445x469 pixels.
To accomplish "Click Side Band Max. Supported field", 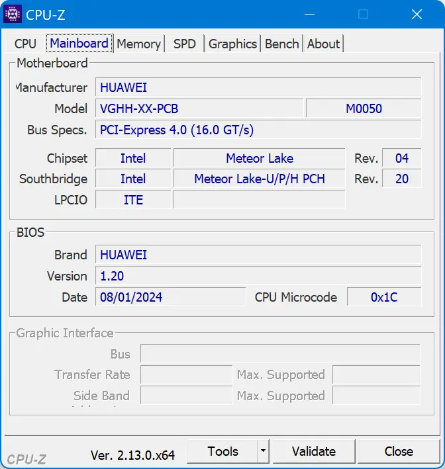I will tap(376, 396).
